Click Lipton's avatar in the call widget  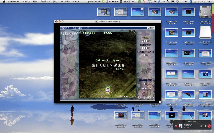point(180,126)
